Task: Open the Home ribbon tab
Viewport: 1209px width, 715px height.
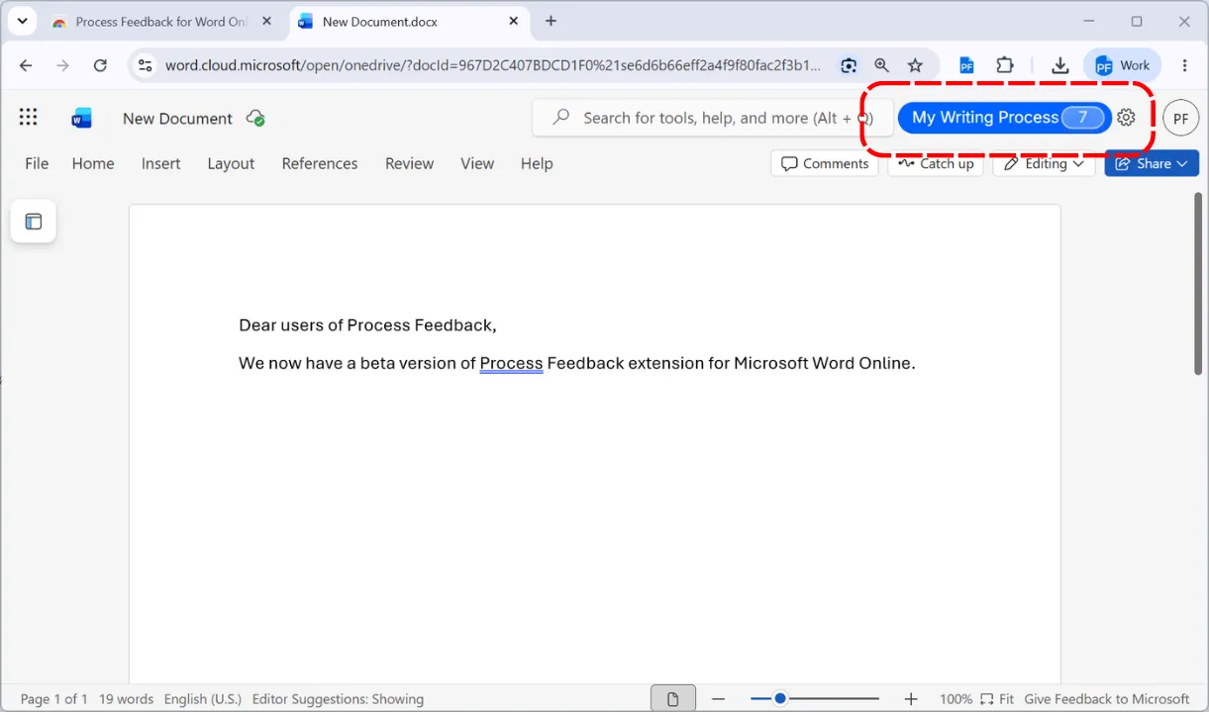Action: (93, 163)
